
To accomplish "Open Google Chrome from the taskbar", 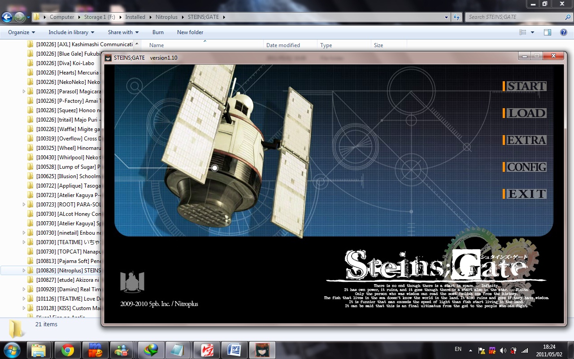I will point(68,350).
